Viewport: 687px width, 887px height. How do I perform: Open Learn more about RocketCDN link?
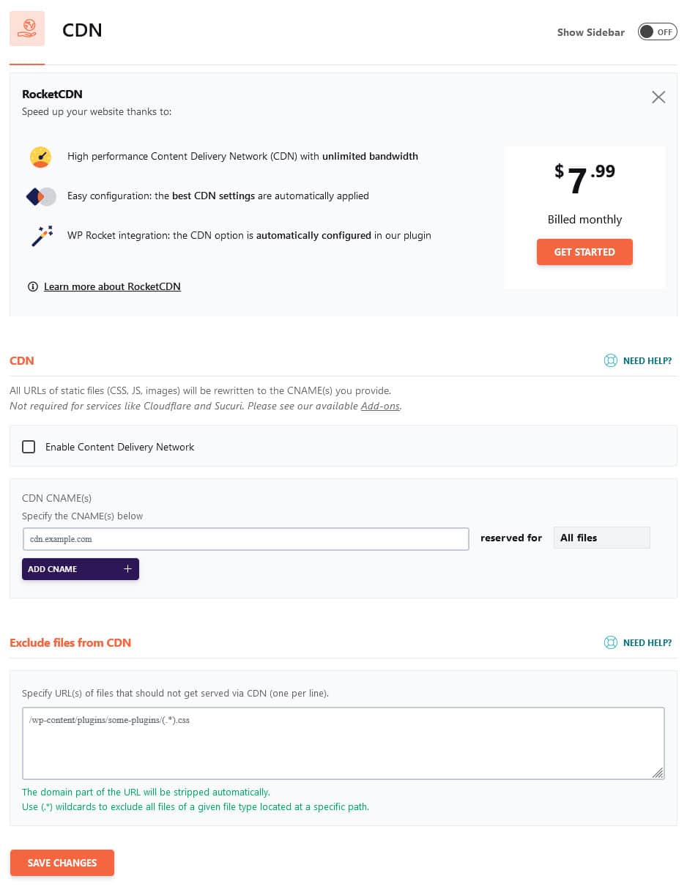pyautogui.click(x=112, y=286)
